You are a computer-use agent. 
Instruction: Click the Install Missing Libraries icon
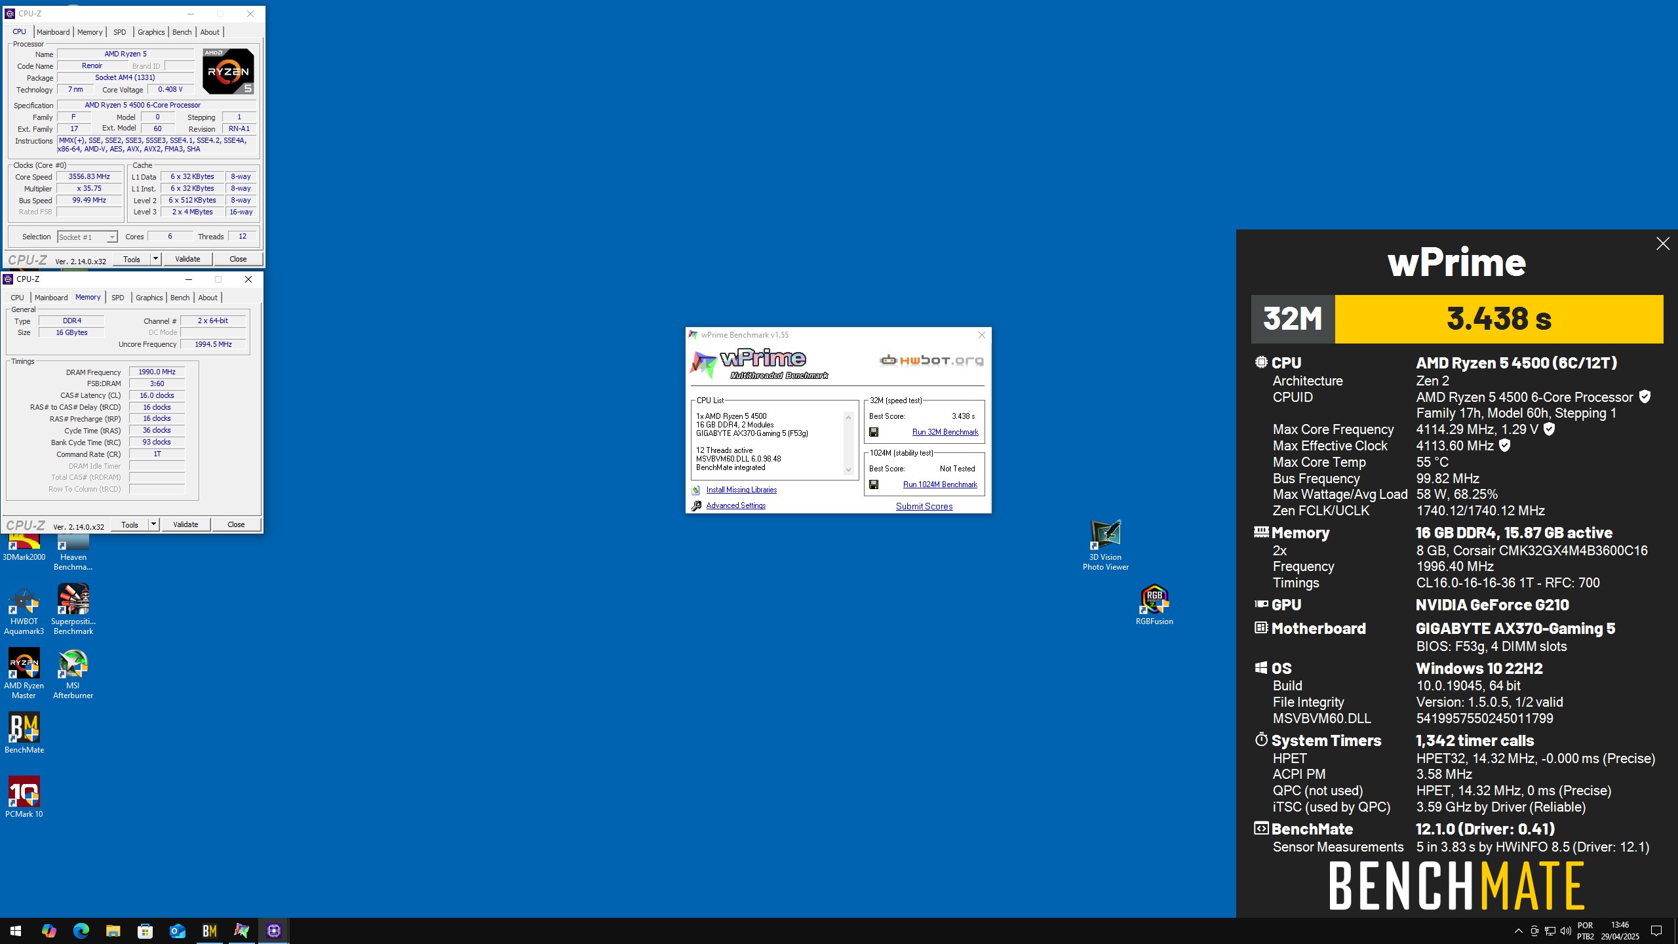pyautogui.click(x=696, y=490)
